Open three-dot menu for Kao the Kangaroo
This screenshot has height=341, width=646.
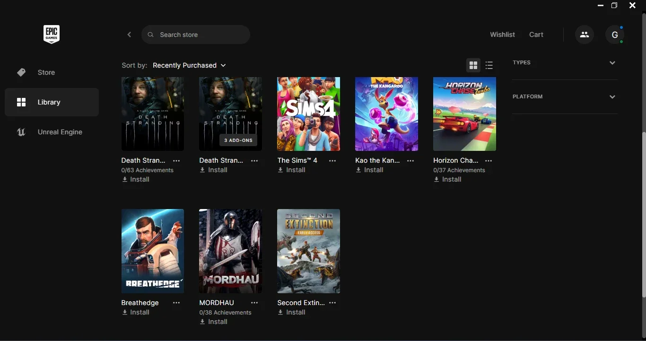coord(410,161)
